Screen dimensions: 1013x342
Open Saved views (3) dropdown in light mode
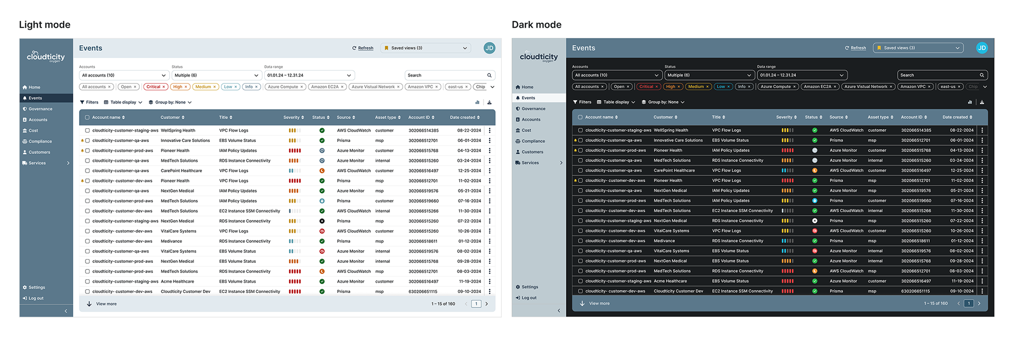(x=425, y=48)
